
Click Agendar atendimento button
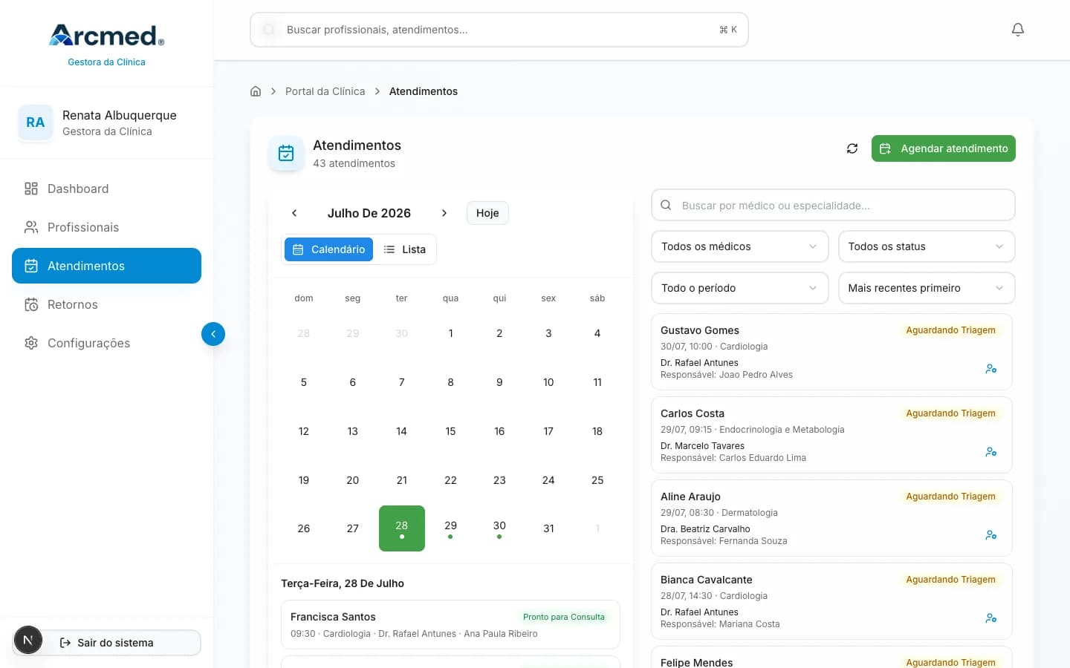click(x=944, y=148)
